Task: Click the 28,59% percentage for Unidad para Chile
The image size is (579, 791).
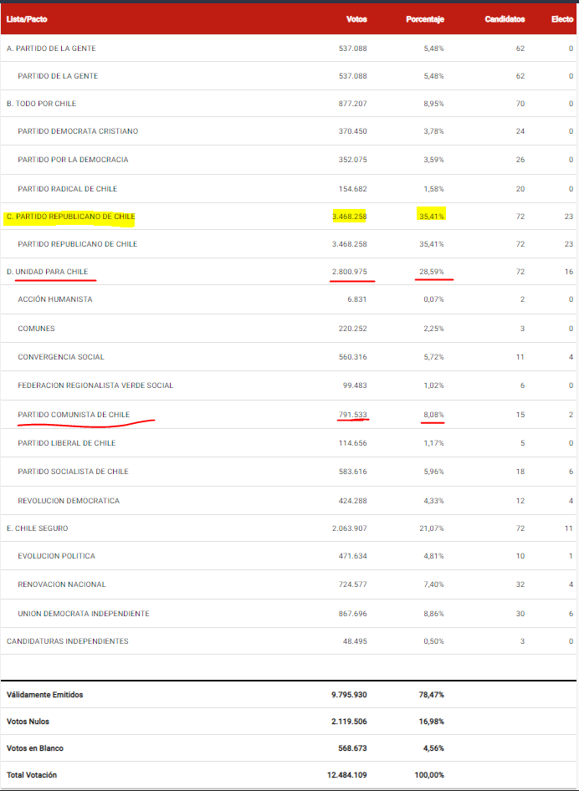Action: coord(432,272)
